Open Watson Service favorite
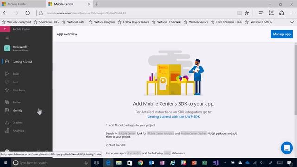Viewport: 297px width, 167px height. 196,22
